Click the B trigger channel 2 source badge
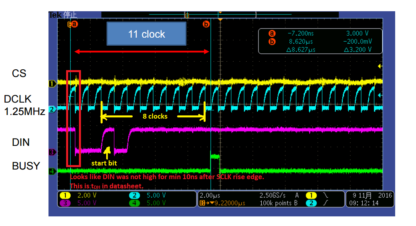The image size is (416, 226). (x=311, y=203)
